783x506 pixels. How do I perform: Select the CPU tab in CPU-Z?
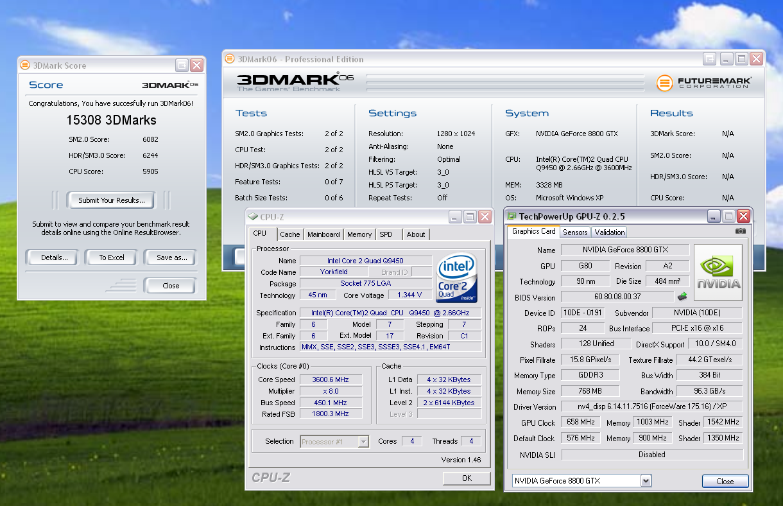[262, 234]
